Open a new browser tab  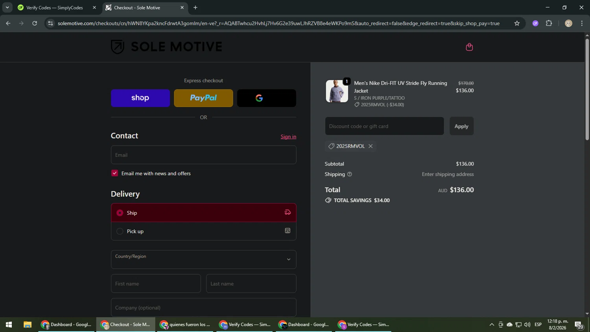195,7
